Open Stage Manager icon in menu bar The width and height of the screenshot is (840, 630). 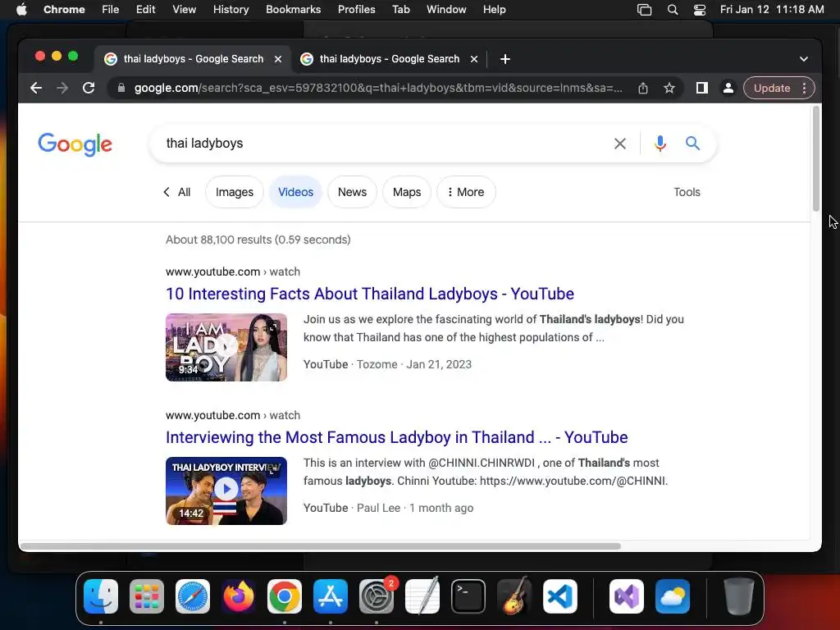click(x=645, y=10)
